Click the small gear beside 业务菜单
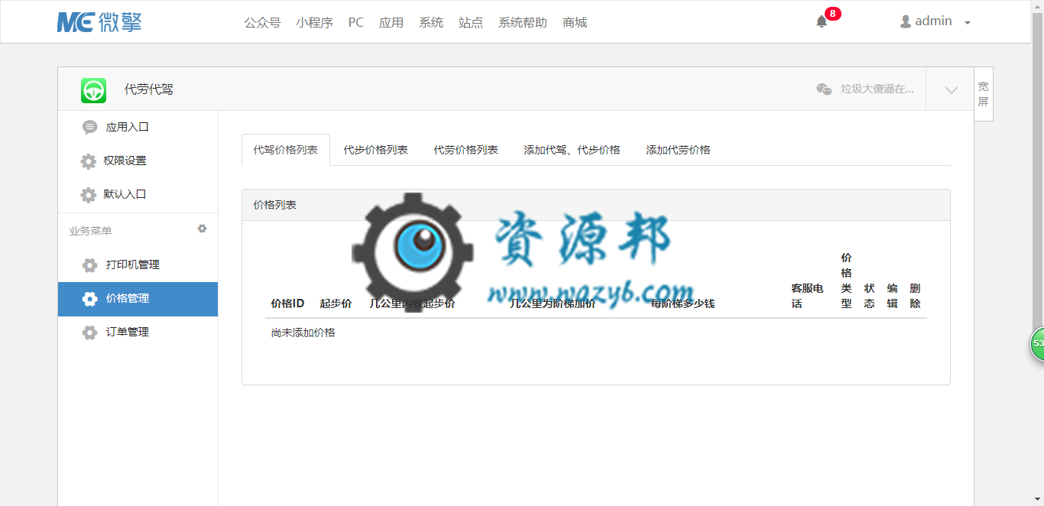 [x=202, y=229]
